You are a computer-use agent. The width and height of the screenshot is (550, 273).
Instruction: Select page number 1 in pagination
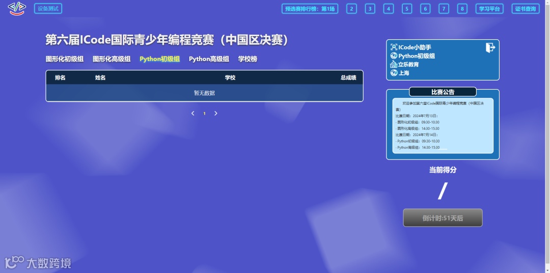click(205, 114)
